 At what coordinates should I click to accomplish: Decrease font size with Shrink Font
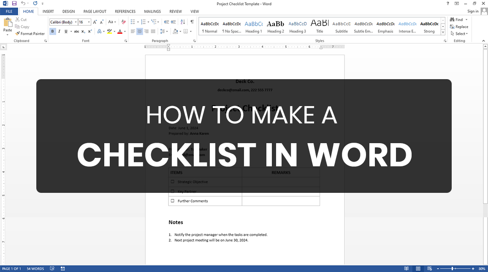pos(101,22)
